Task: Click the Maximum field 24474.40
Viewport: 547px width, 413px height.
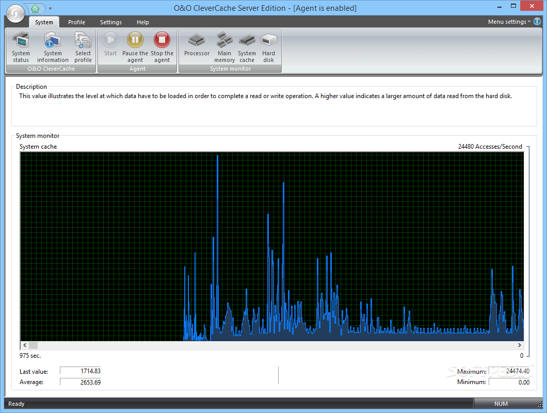Action: pos(509,371)
